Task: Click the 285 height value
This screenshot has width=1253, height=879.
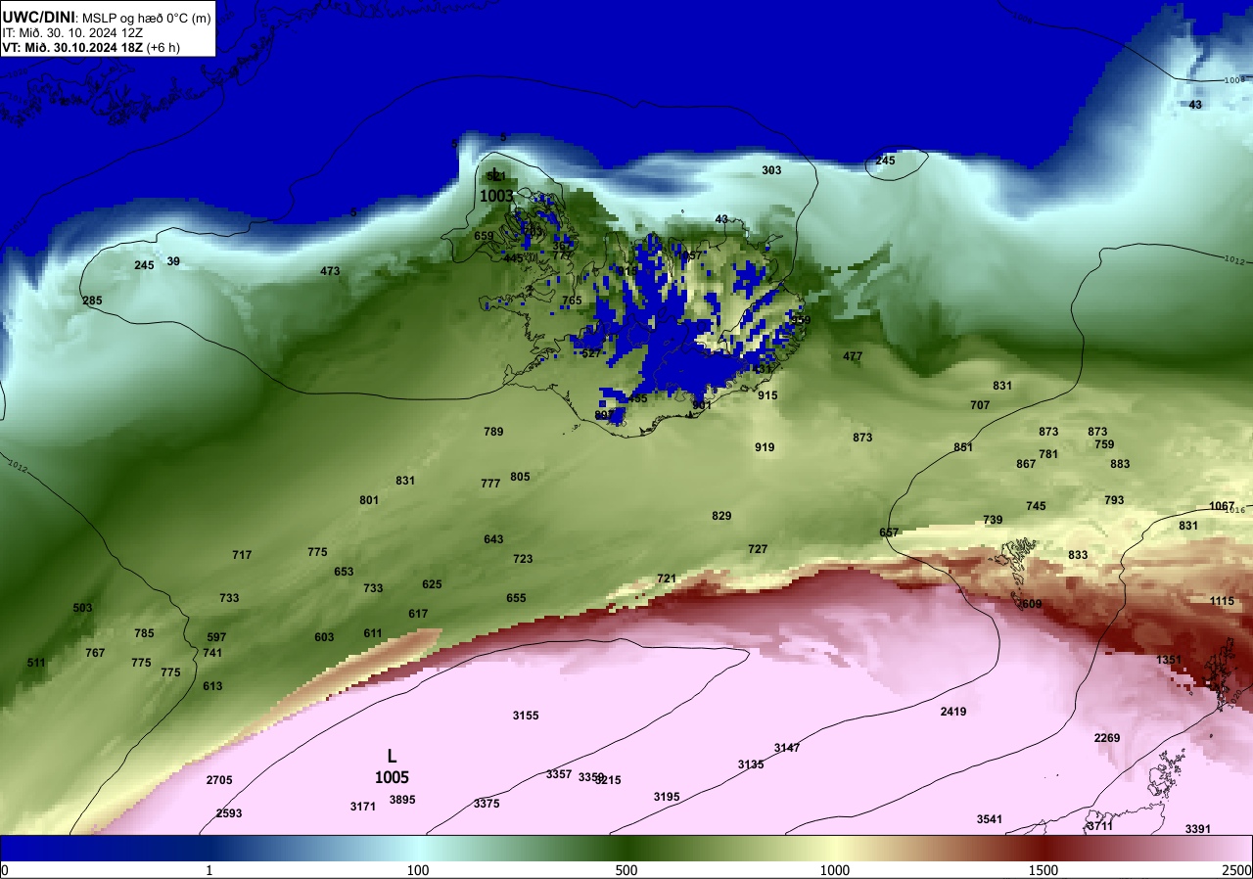Action: (x=92, y=301)
